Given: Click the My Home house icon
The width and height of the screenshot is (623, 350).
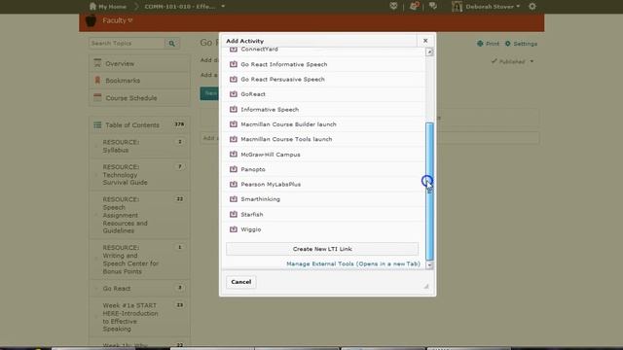Looking at the screenshot, I should (93, 6).
